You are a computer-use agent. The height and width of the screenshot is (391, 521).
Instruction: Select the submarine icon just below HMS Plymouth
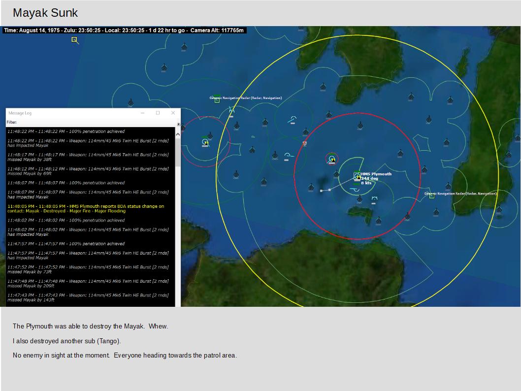click(356, 190)
